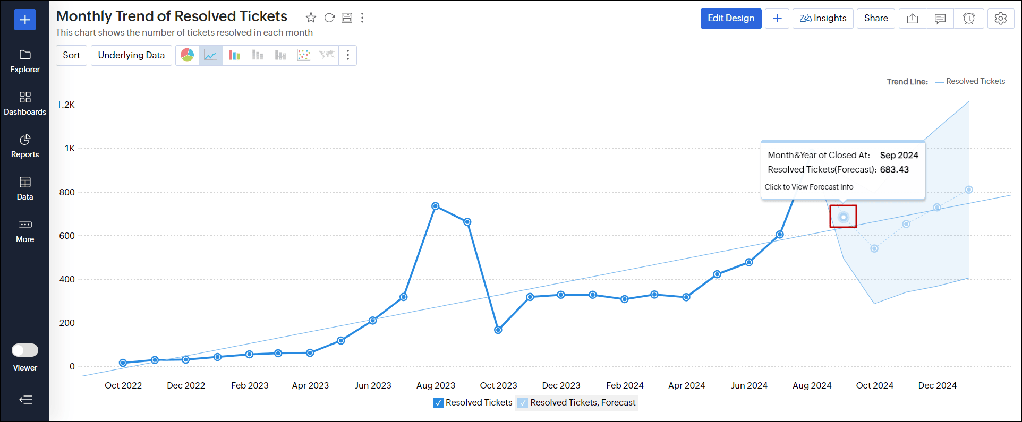1022x422 pixels.
Task: Click the export icon
Action: [913, 19]
